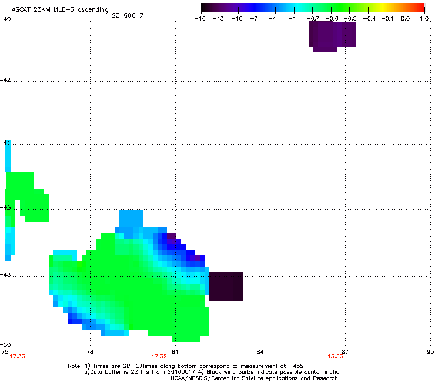Click the colorbar label -10

237,19
